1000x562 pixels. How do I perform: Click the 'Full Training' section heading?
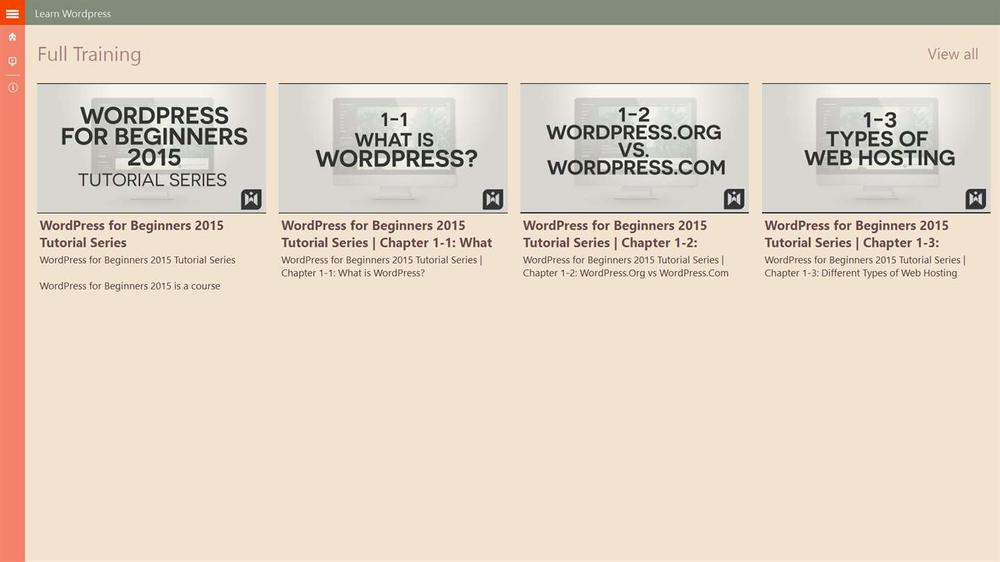89,54
